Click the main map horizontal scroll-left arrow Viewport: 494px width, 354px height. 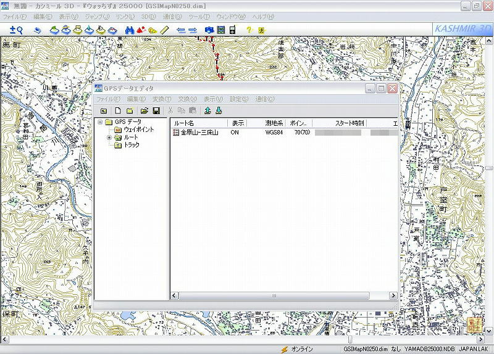(x=4, y=340)
